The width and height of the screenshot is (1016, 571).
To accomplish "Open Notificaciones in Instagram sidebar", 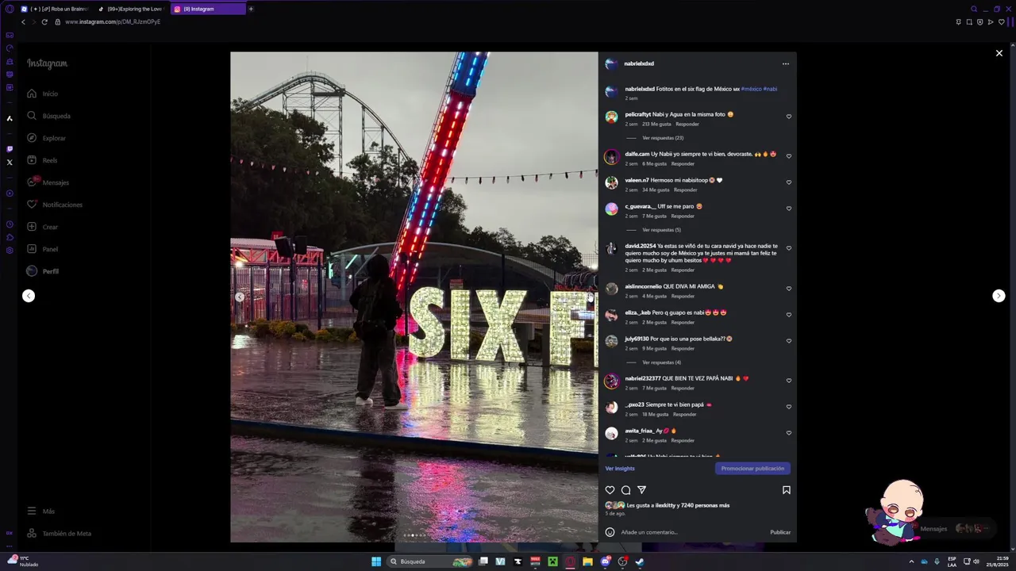I will [x=55, y=205].
